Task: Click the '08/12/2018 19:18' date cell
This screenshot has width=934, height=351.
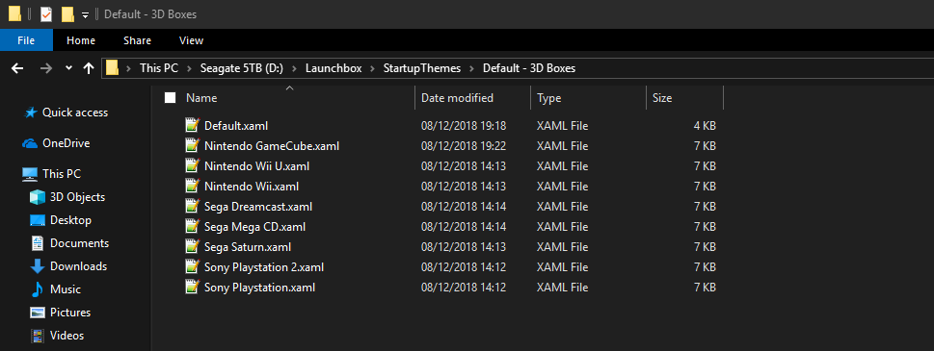Action: pyautogui.click(x=464, y=126)
